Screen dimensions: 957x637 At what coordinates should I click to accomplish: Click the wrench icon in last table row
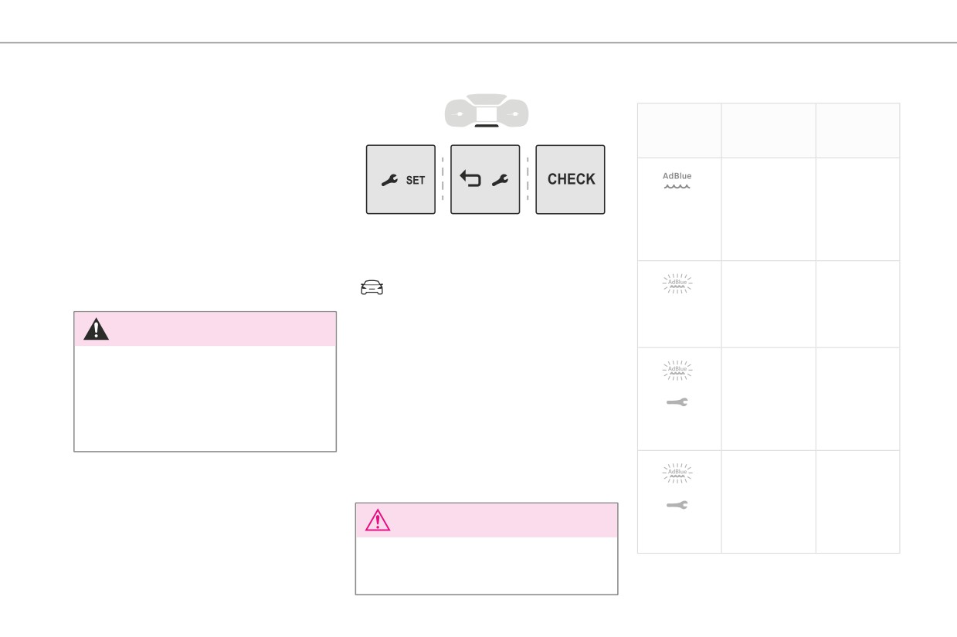click(x=678, y=505)
